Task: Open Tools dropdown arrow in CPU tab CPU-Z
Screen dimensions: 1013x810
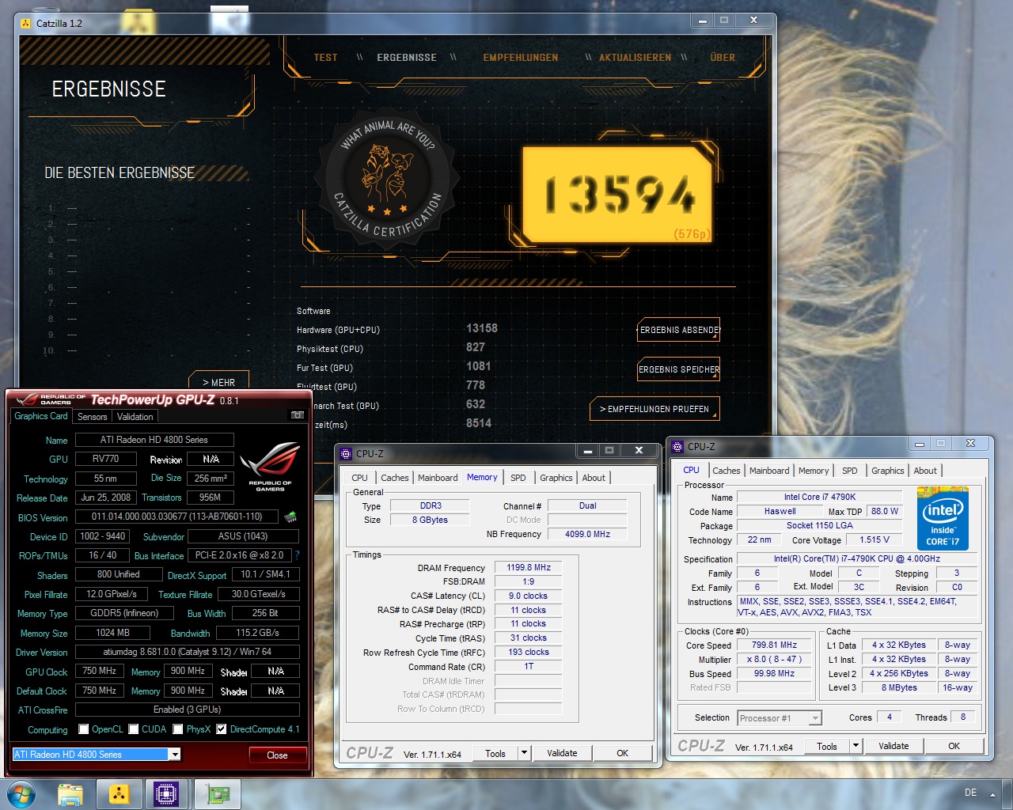Action: (856, 746)
